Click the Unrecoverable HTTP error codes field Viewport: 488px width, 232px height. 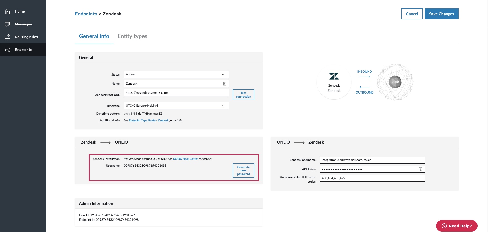[x=372, y=178]
